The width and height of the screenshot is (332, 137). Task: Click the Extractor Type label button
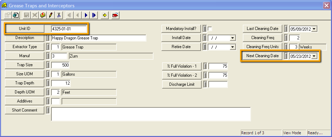pyautogui.click(x=24, y=47)
